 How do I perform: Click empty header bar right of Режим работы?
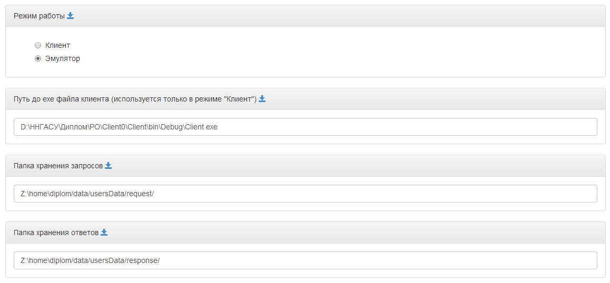339,16
